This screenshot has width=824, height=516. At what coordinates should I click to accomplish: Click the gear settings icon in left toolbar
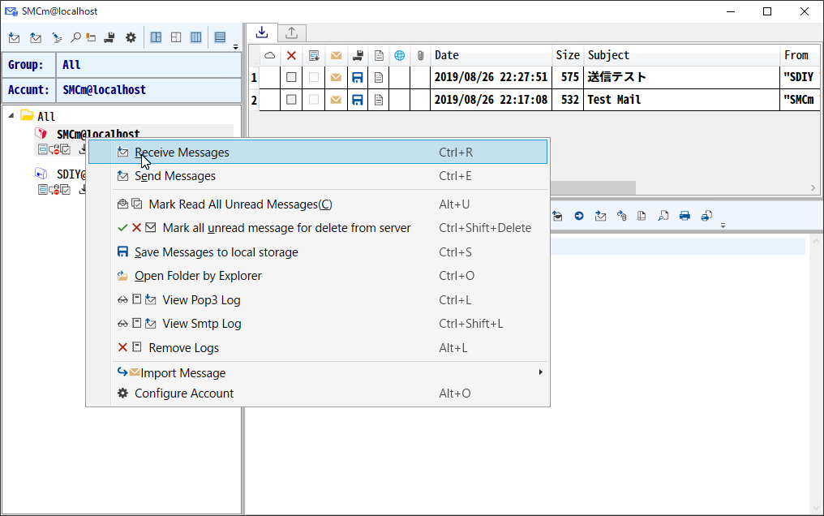click(131, 37)
